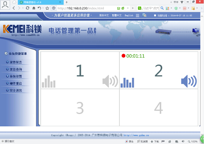This screenshot has width=204, height=144.
Task: Select channel 3 panel
Action: [80, 108]
